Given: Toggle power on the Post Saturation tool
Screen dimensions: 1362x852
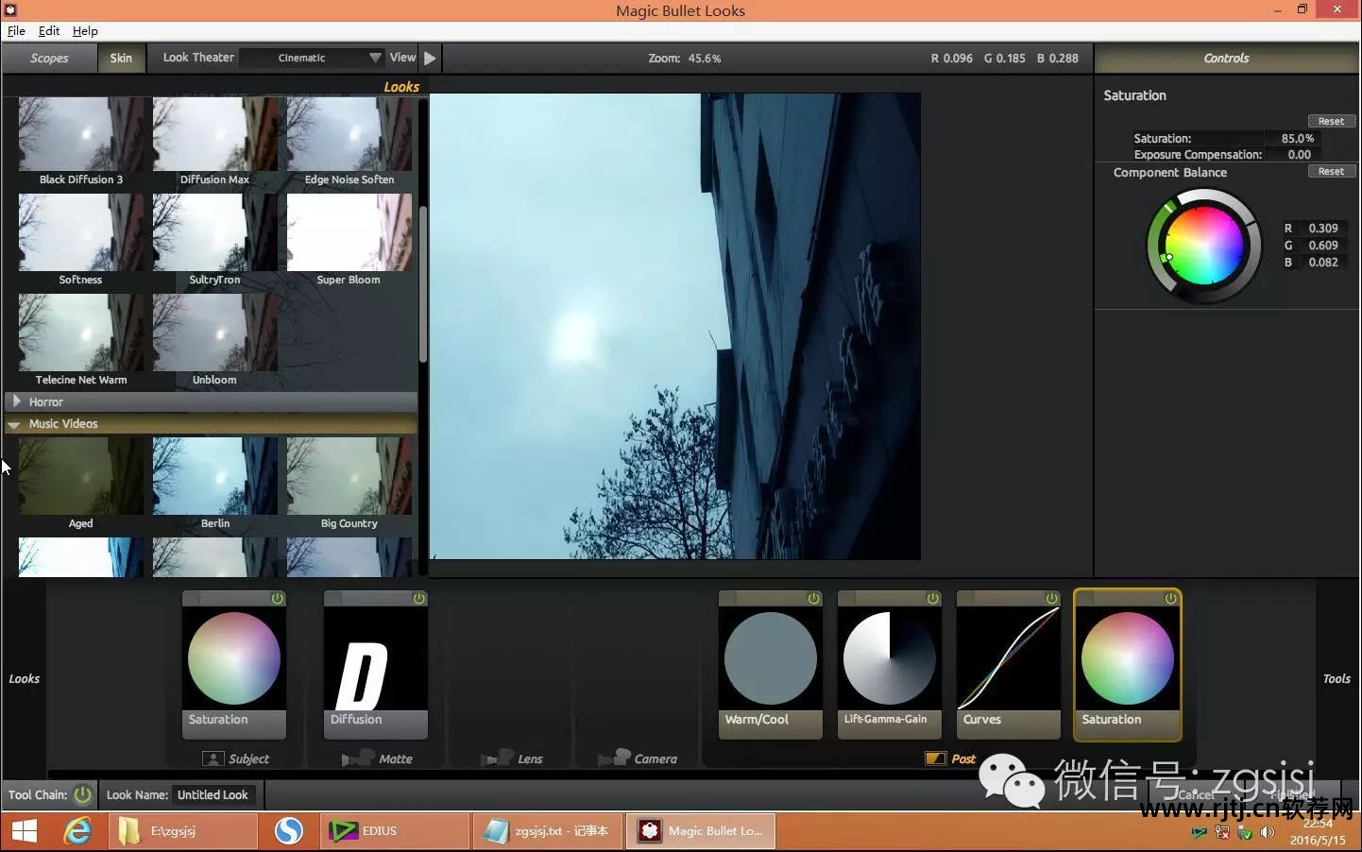Looking at the screenshot, I should pyautogui.click(x=1170, y=599).
